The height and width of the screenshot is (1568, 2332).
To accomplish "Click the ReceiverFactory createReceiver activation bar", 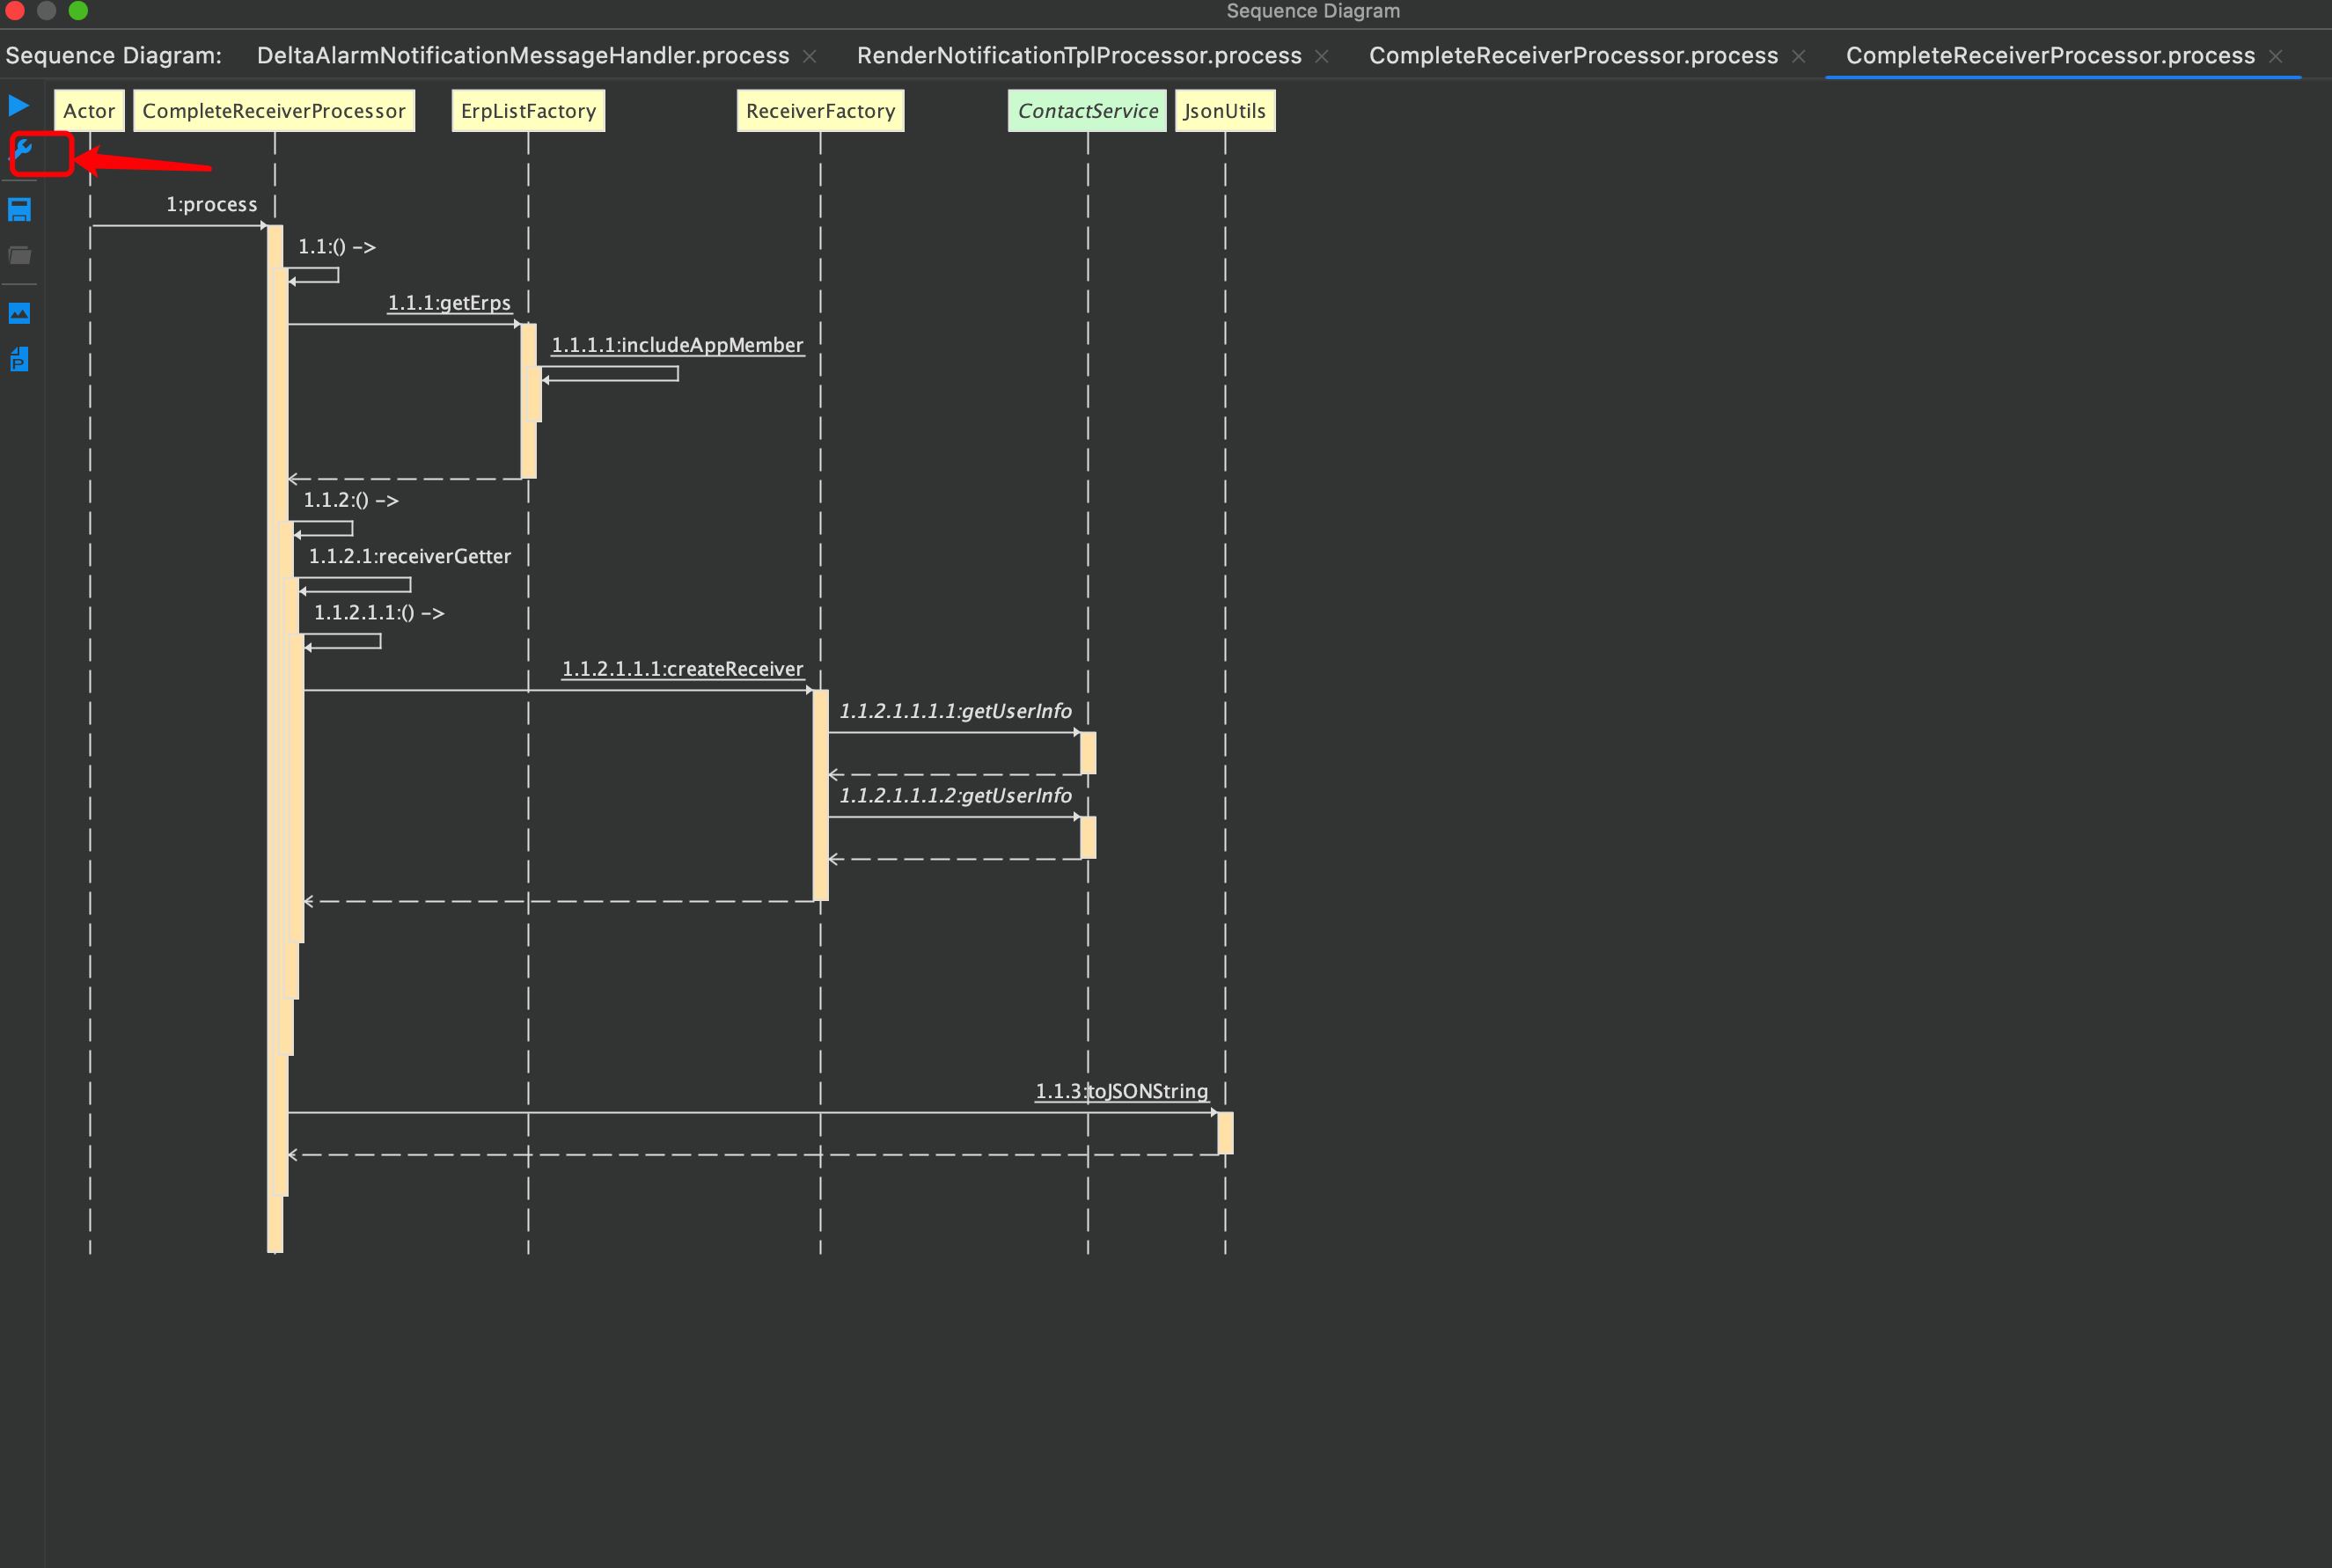I will (820, 796).
